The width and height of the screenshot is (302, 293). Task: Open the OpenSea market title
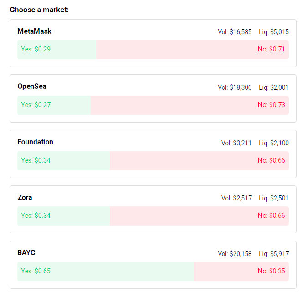(x=32, y=87)
